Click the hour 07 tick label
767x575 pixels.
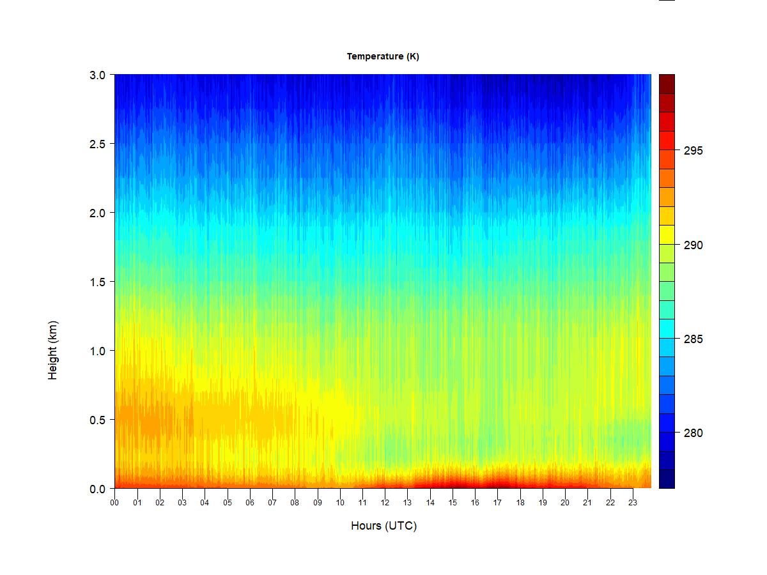272,503
